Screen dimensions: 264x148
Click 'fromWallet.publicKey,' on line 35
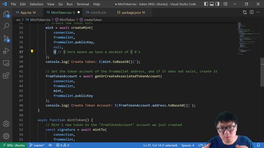[x=74, y=42]
